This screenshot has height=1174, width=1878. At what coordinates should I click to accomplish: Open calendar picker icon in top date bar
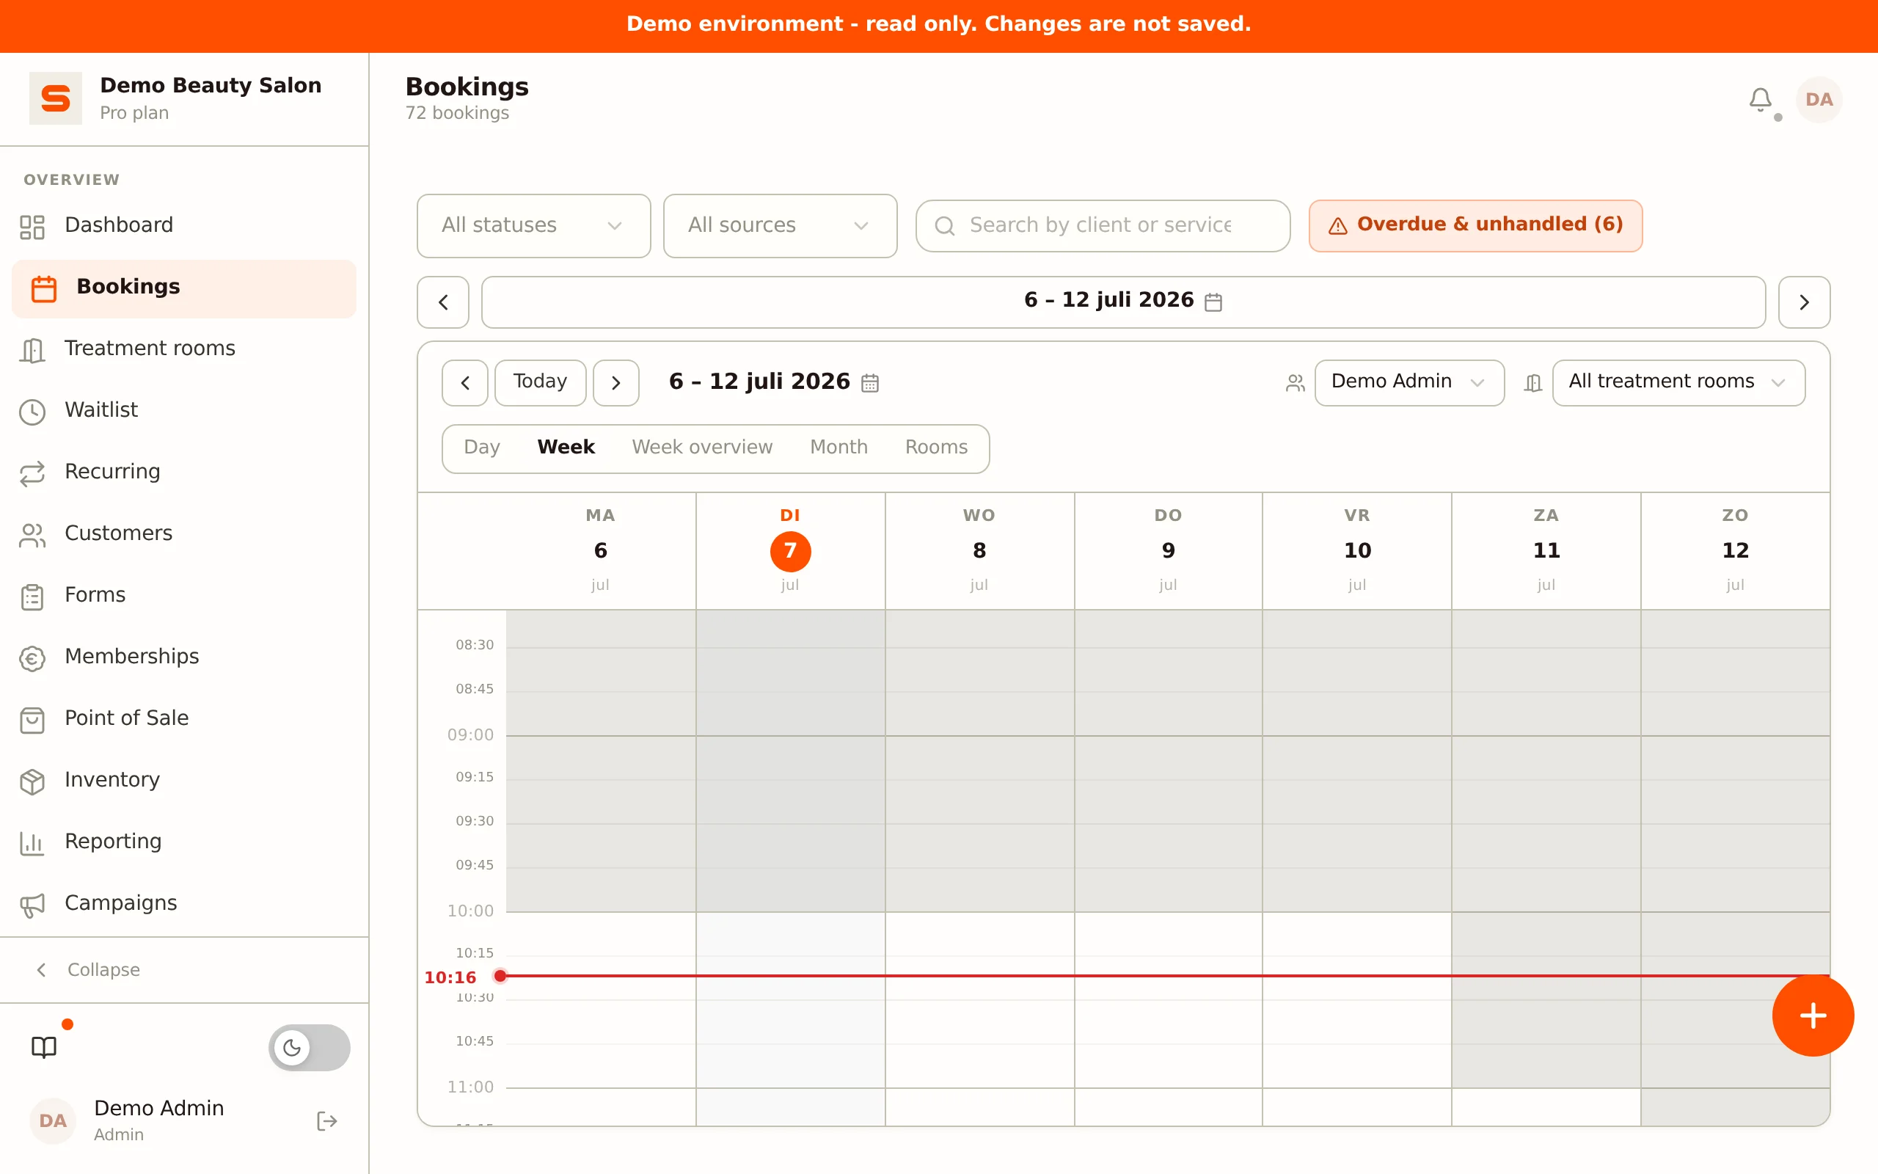coord(1213,302)
